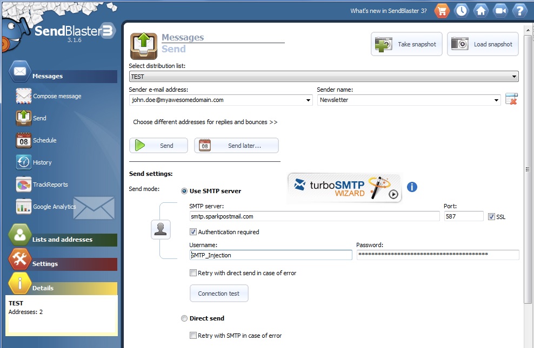
Task: Open TrackReports pie chart icon
Action: coord(23,184)
